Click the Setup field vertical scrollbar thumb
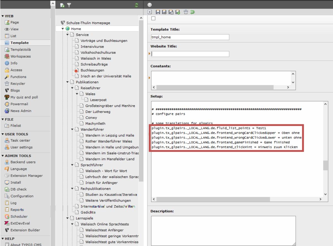Screen dimensions: 333x246 (325, 166)
